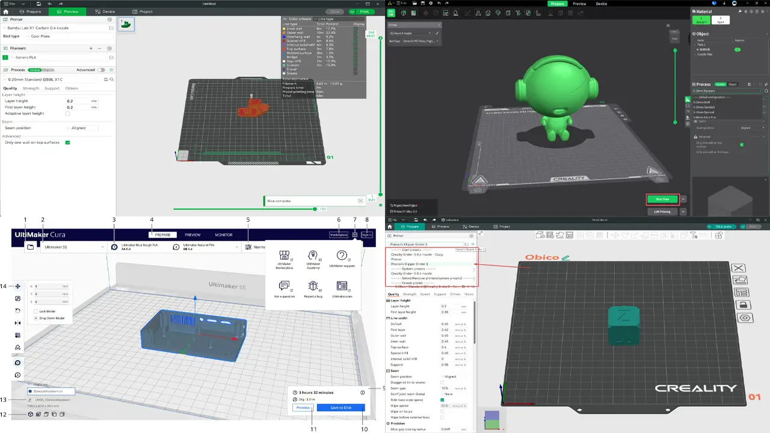Open Cool Plate bed type dropdown
The width and height of the screenshot is (770, 433).
pos(69,36)
